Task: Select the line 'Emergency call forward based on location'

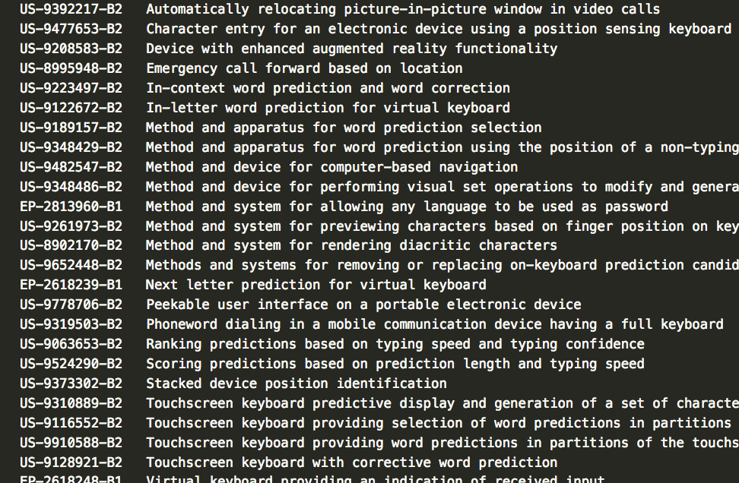Action: click(304, 68)
